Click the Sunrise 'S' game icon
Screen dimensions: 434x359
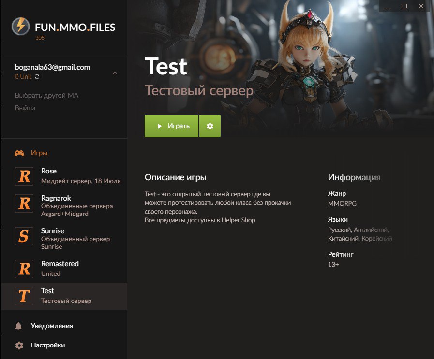point(24,236)
